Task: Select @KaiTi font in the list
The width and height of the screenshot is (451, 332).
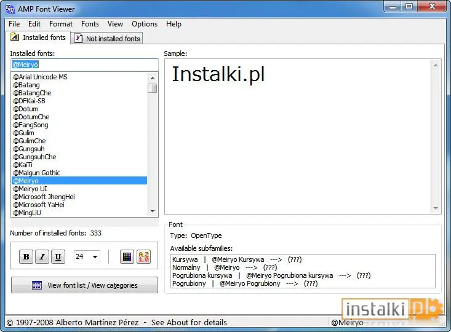Action: pyautogui.click(x=79, y=165)
